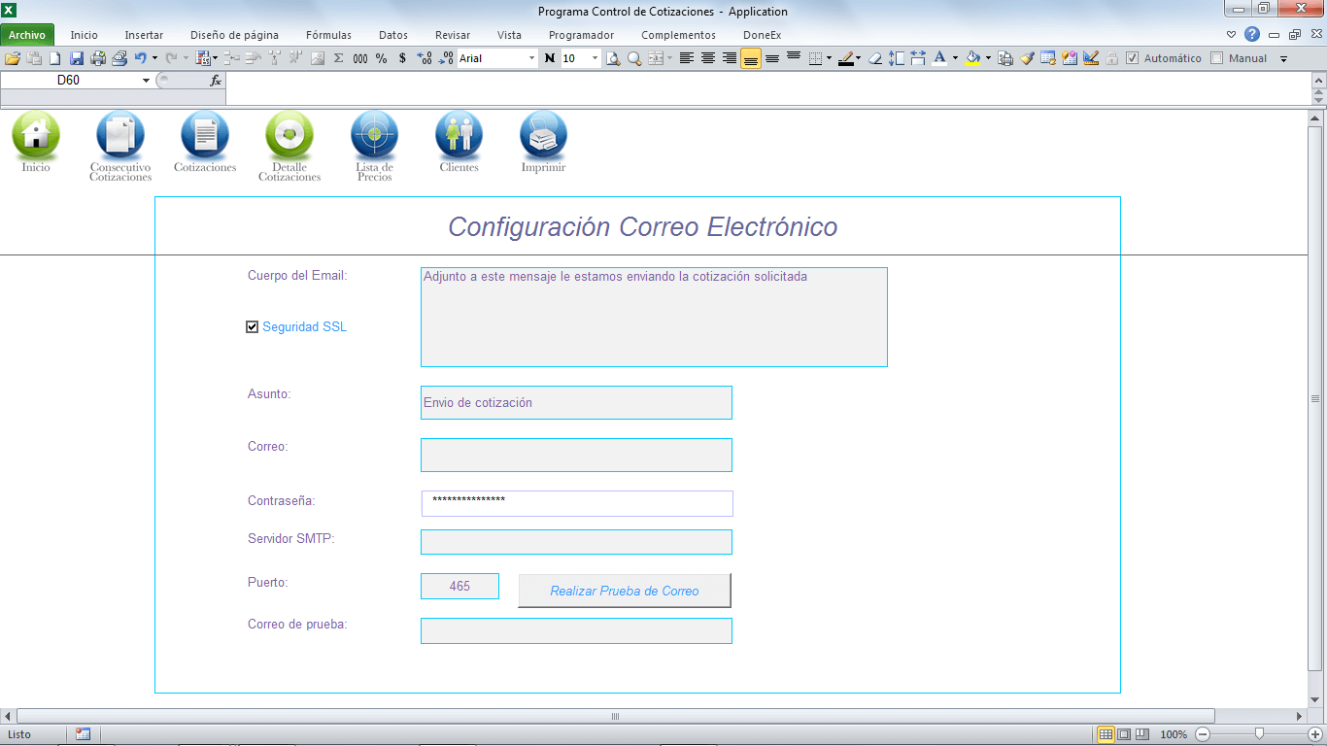Toggle the Seguridad SSL checkbox
This screenshot has width=1327, height=746.
253,327
